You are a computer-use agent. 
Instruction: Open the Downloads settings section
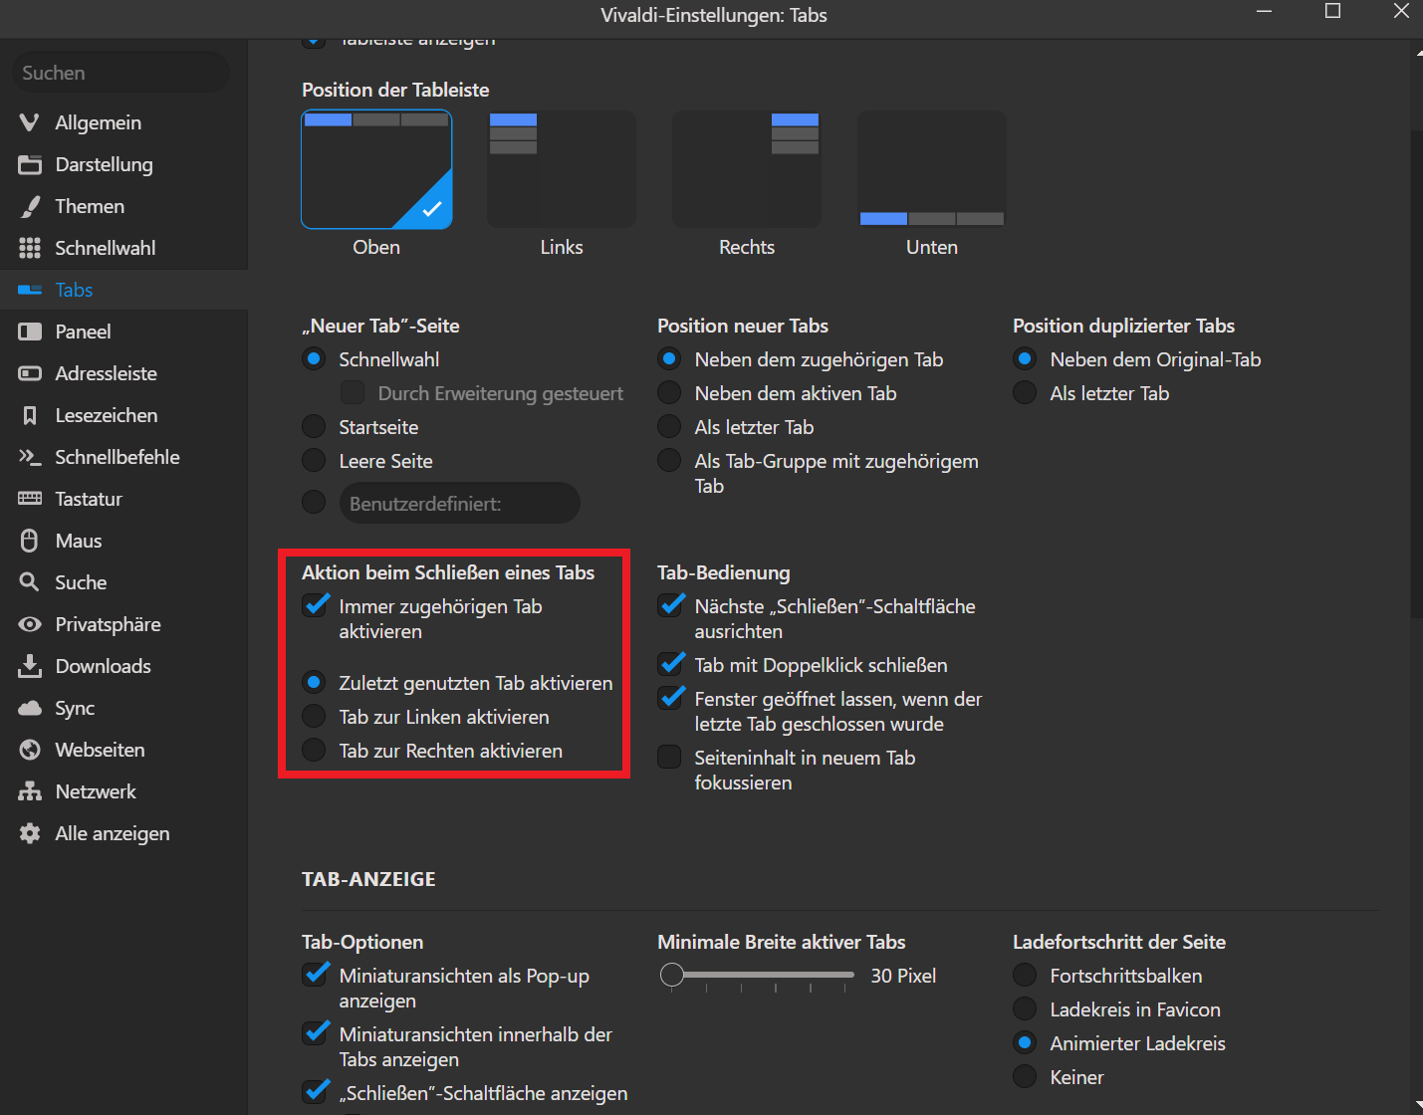click(123, 666)
